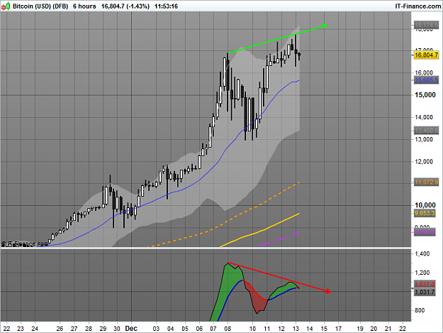Select the 800 indicator axis label
This screenshot has height=333, width=443.
[x=420, y=310]
